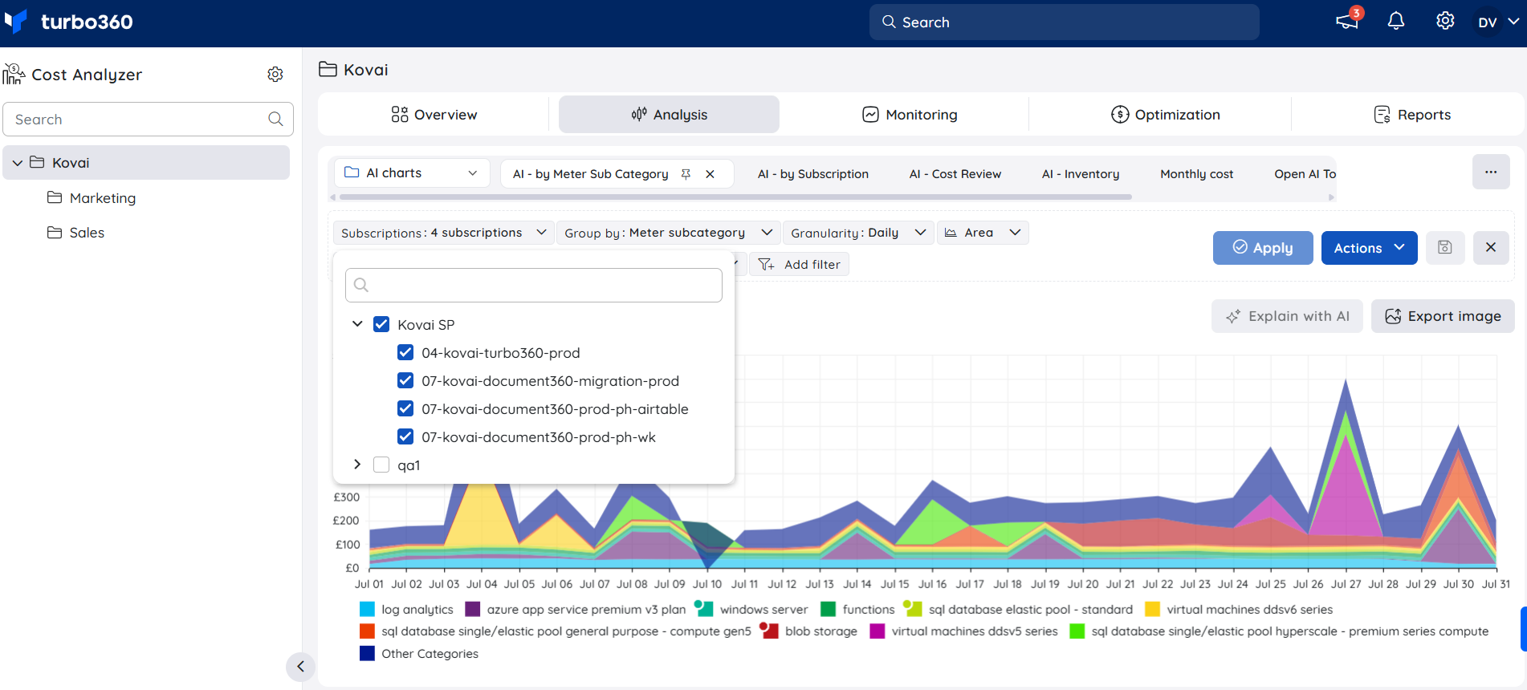Open the Group by Meter subcategory dropdown

pyautogui.click(x=668, y=233)
